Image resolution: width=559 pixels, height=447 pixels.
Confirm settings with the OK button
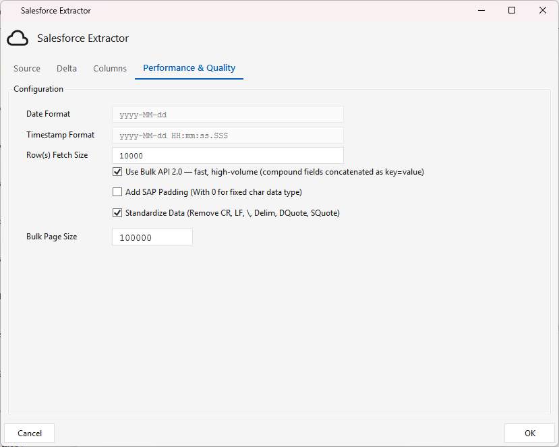click(529, 433)
